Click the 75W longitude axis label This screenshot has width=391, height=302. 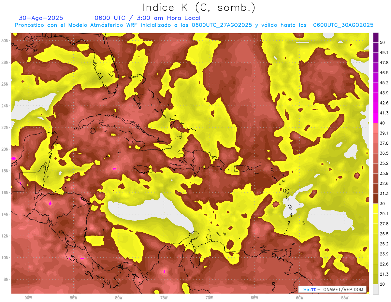point(164,298)
